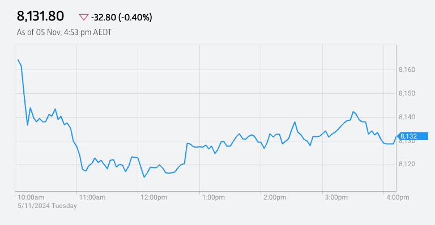Click the 4:00pm time axis label
The width and height of the screenshot is (435, 225).
[398, 197]
